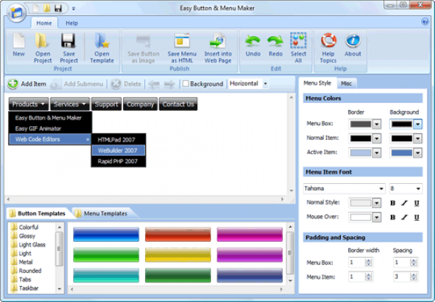Toggle bold for Normal Style font
This screenshot has height=302, width=435.
(393, 203)
